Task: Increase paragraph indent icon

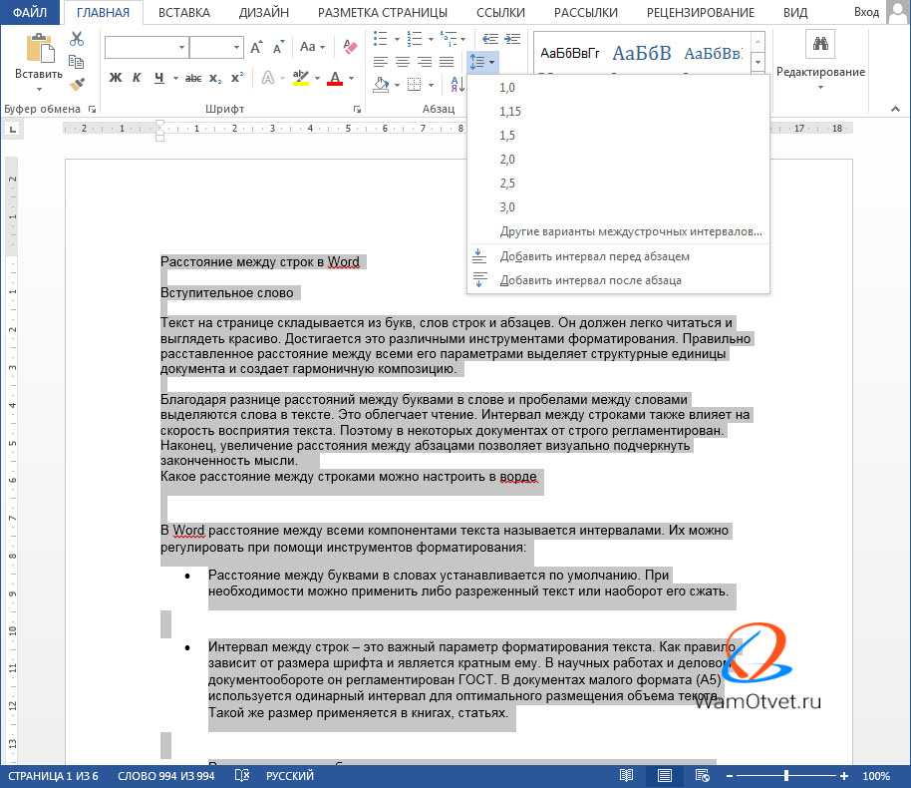Action: (512, 39)
